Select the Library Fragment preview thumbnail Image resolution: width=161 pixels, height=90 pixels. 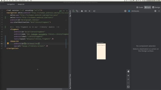101,51
